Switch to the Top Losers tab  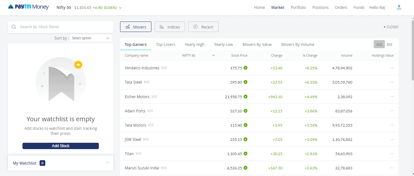click(x=165, y=45)
